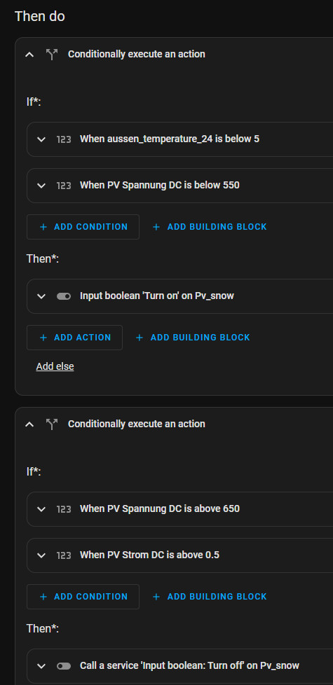Click the branch icon of first conditional action
This screenshot has width=333, height=685.
[x=52, y=55]
